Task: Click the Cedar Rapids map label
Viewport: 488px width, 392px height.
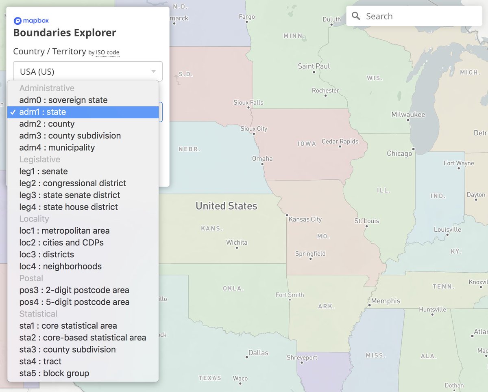Action: click(340, 141)
